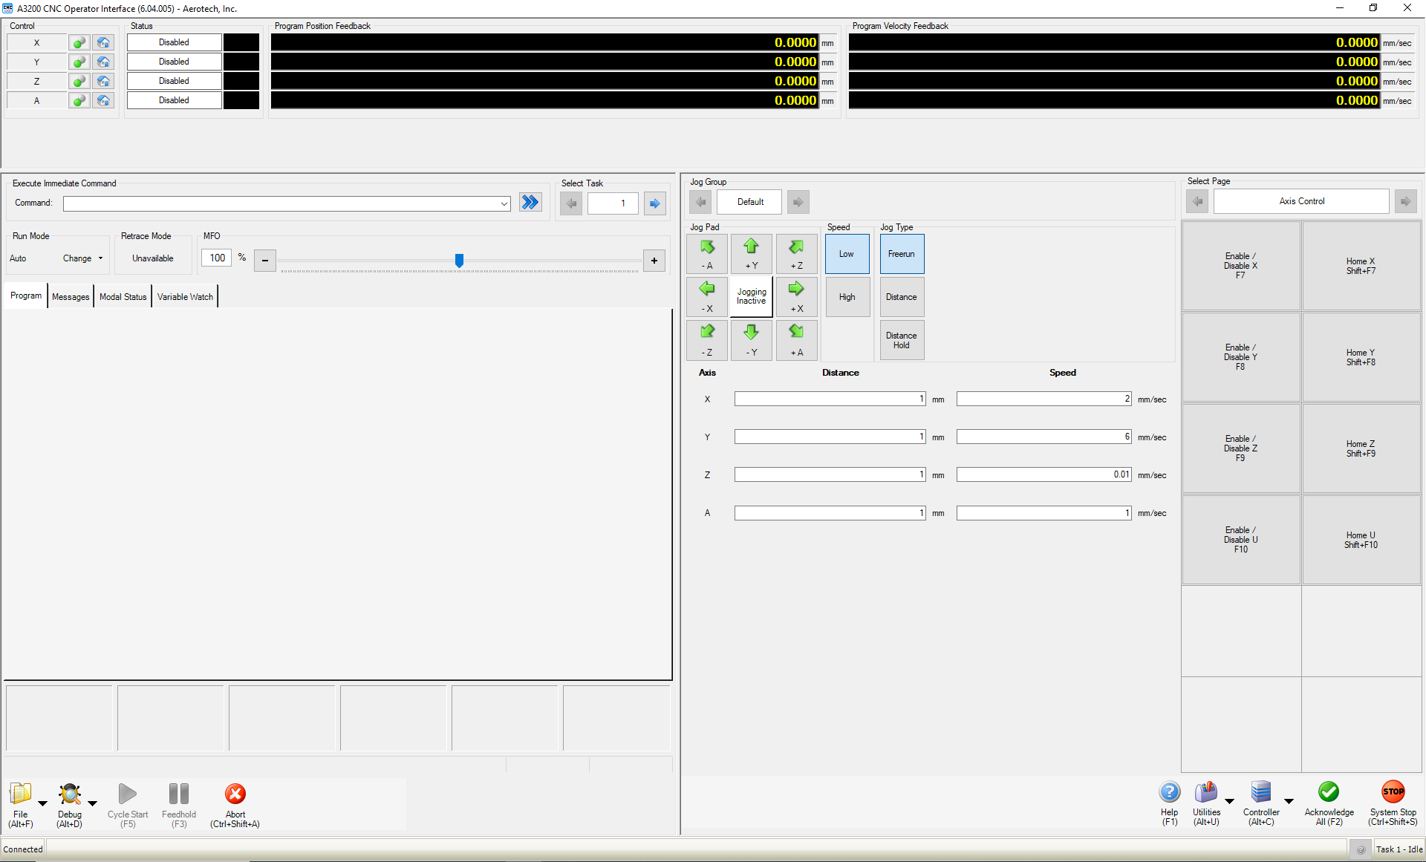
Task: Jog in the +Z direction
Action: (796, 254)
